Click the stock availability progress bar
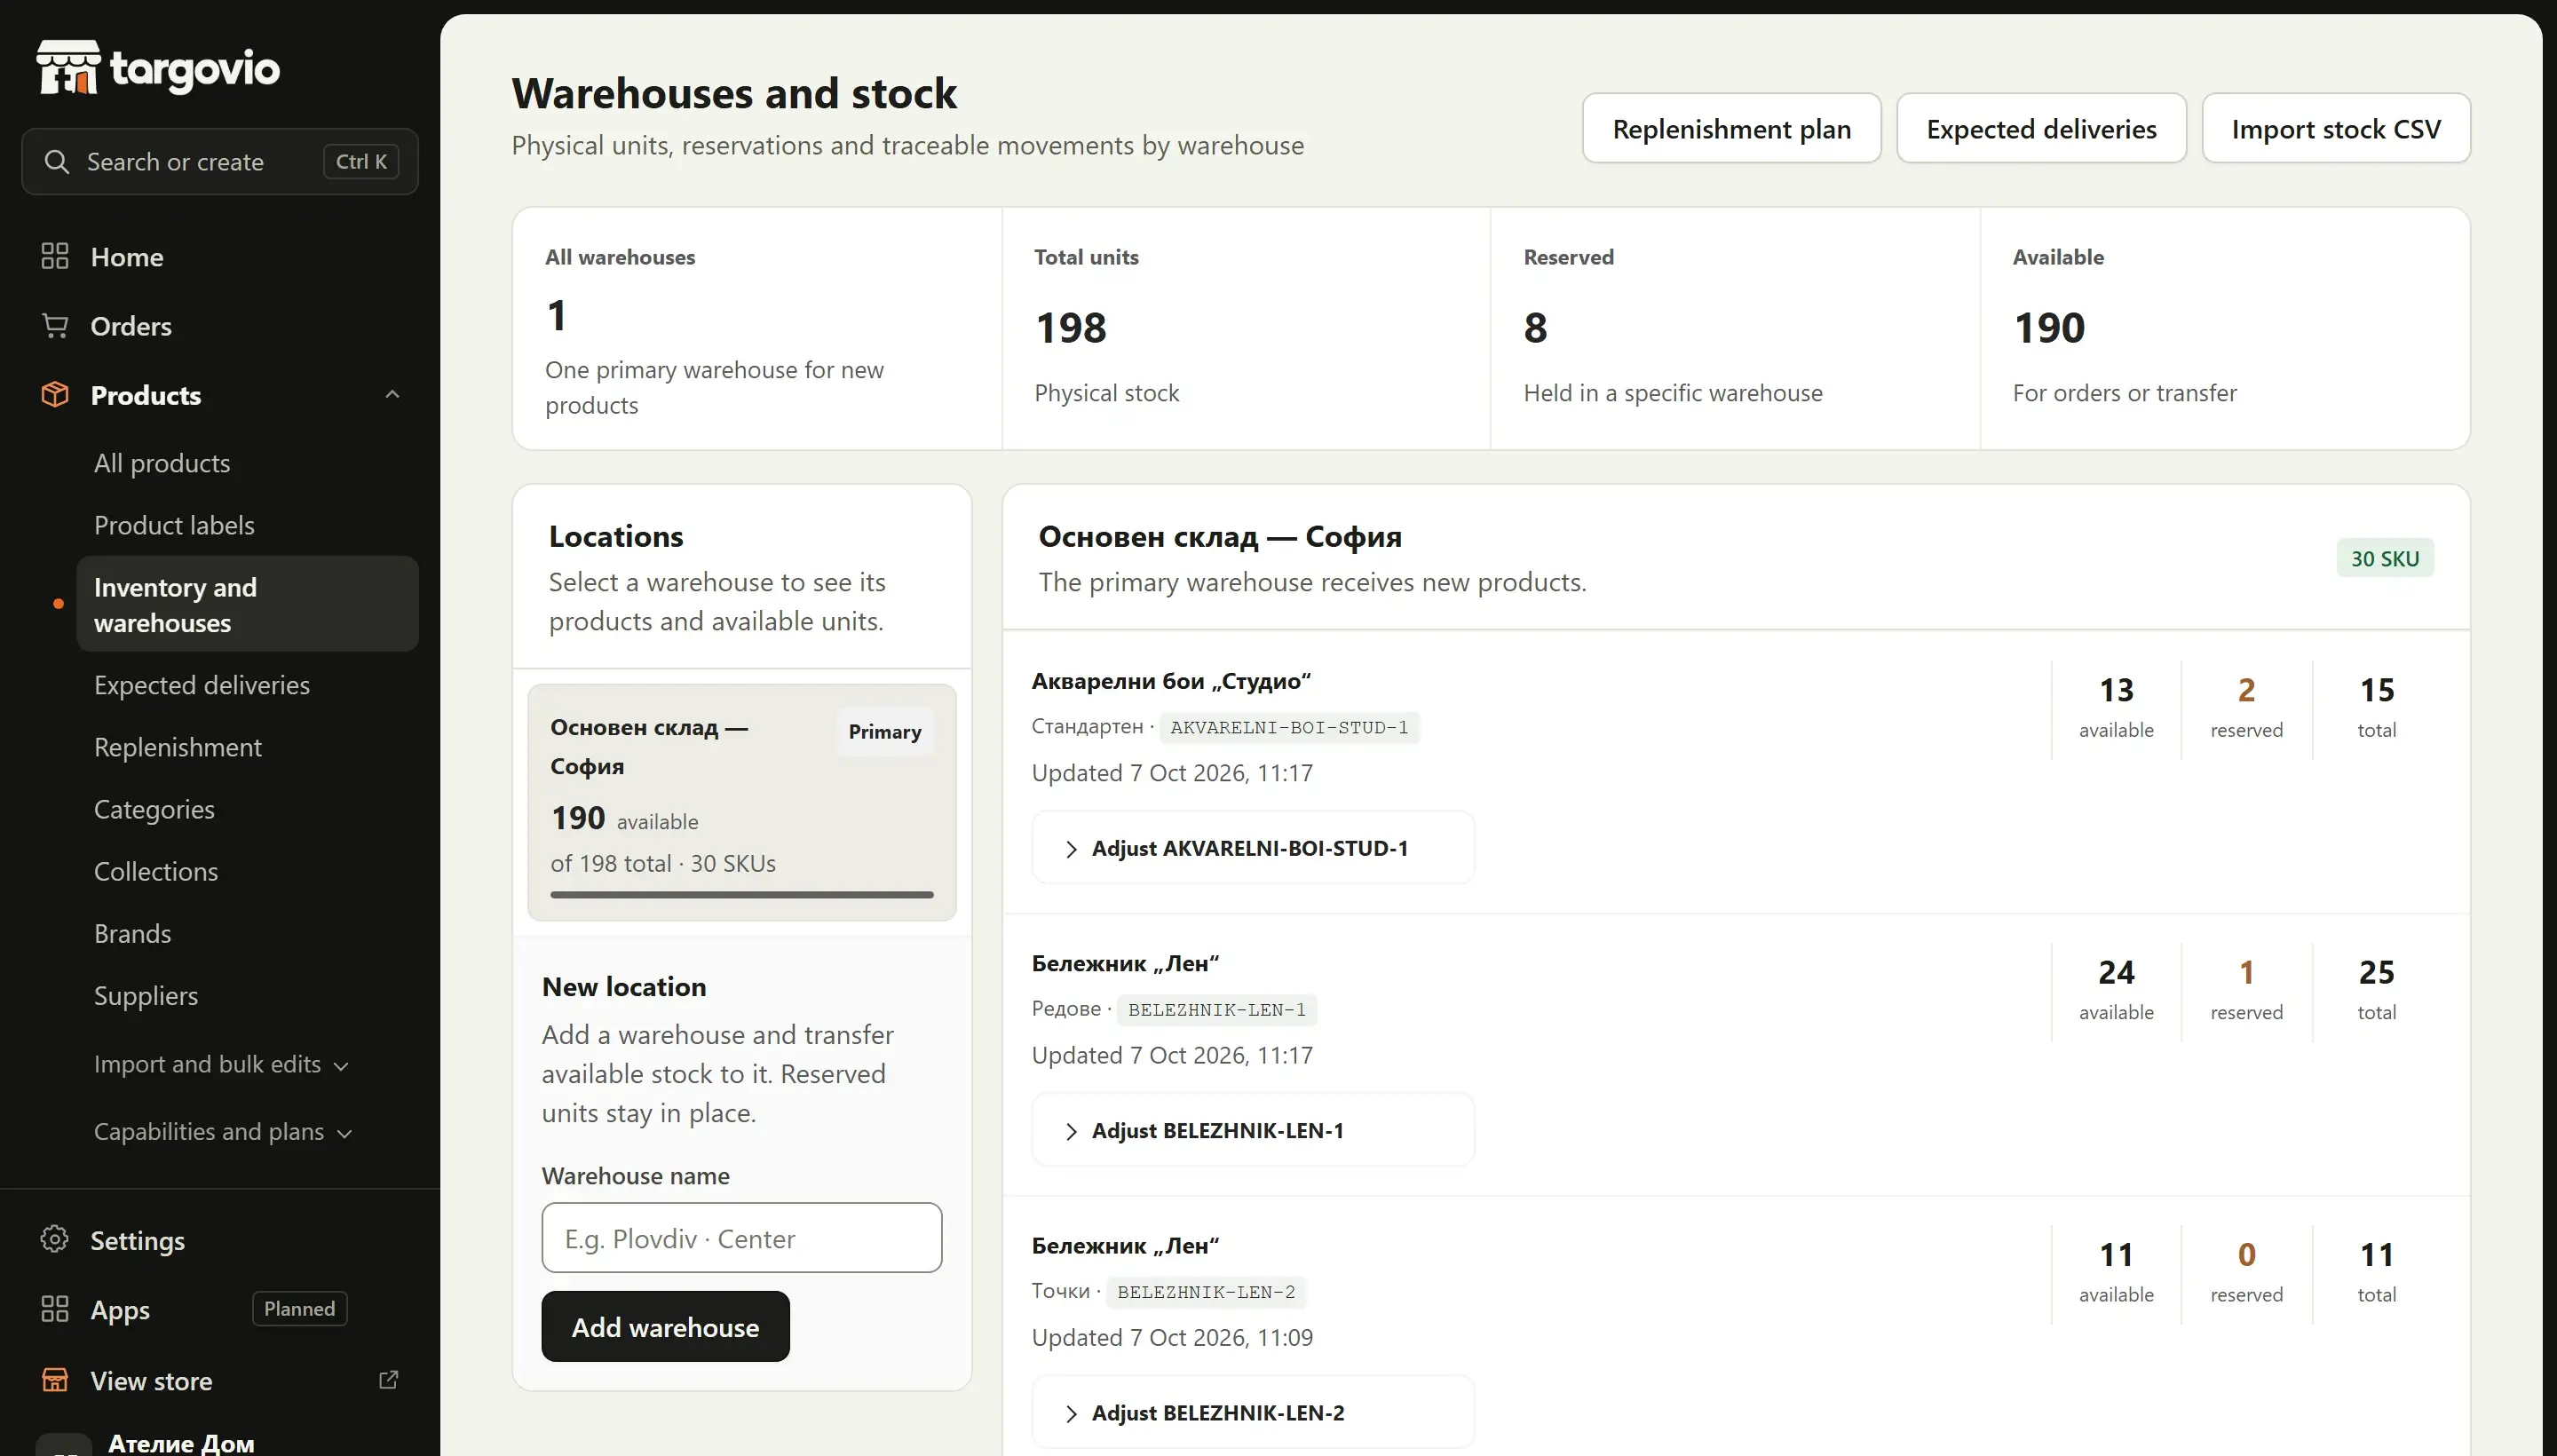Screen dimensions: 2557x1456 [741, 894]
